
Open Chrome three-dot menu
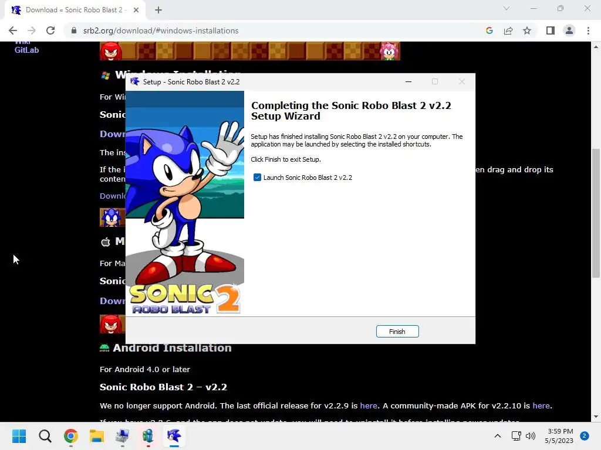tap(588, 30)
